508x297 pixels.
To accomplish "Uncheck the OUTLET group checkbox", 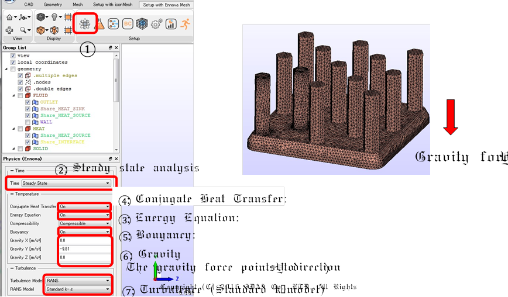I will pos(28,102).
